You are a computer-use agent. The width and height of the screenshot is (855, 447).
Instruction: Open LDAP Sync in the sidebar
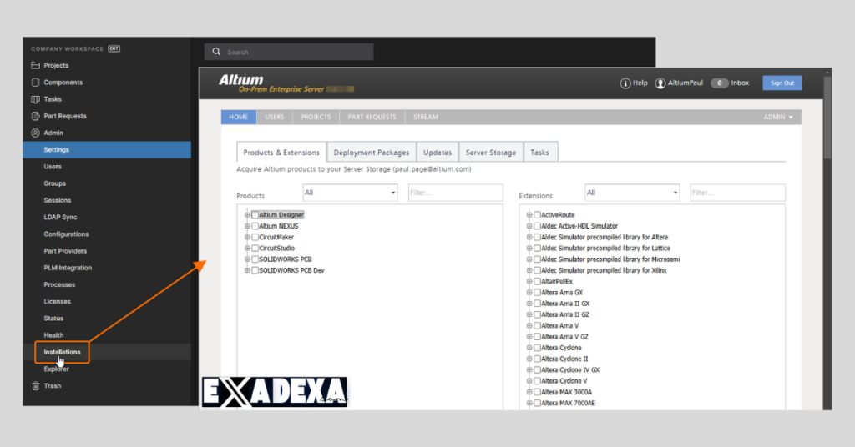point(60,217)
